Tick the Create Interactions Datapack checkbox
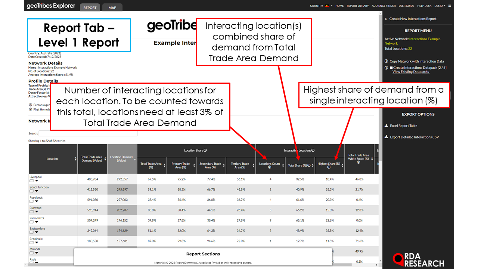This screenshot has height=269, width=478. pos(391,68)
